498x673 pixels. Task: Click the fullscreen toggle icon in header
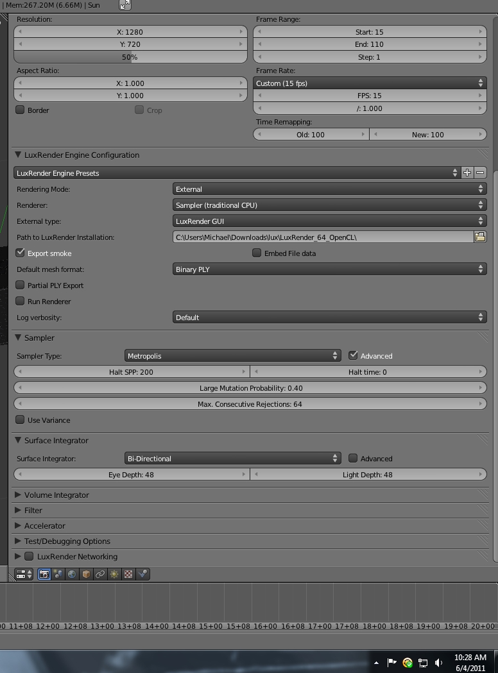(125, 4)
